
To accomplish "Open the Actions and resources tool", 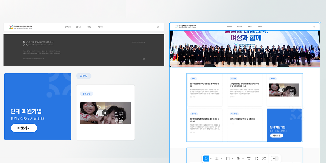I will coord(264,159).
